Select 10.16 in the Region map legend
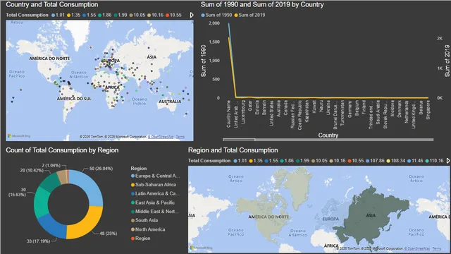This screenshot has width=451, height=254. pos(338,161)
